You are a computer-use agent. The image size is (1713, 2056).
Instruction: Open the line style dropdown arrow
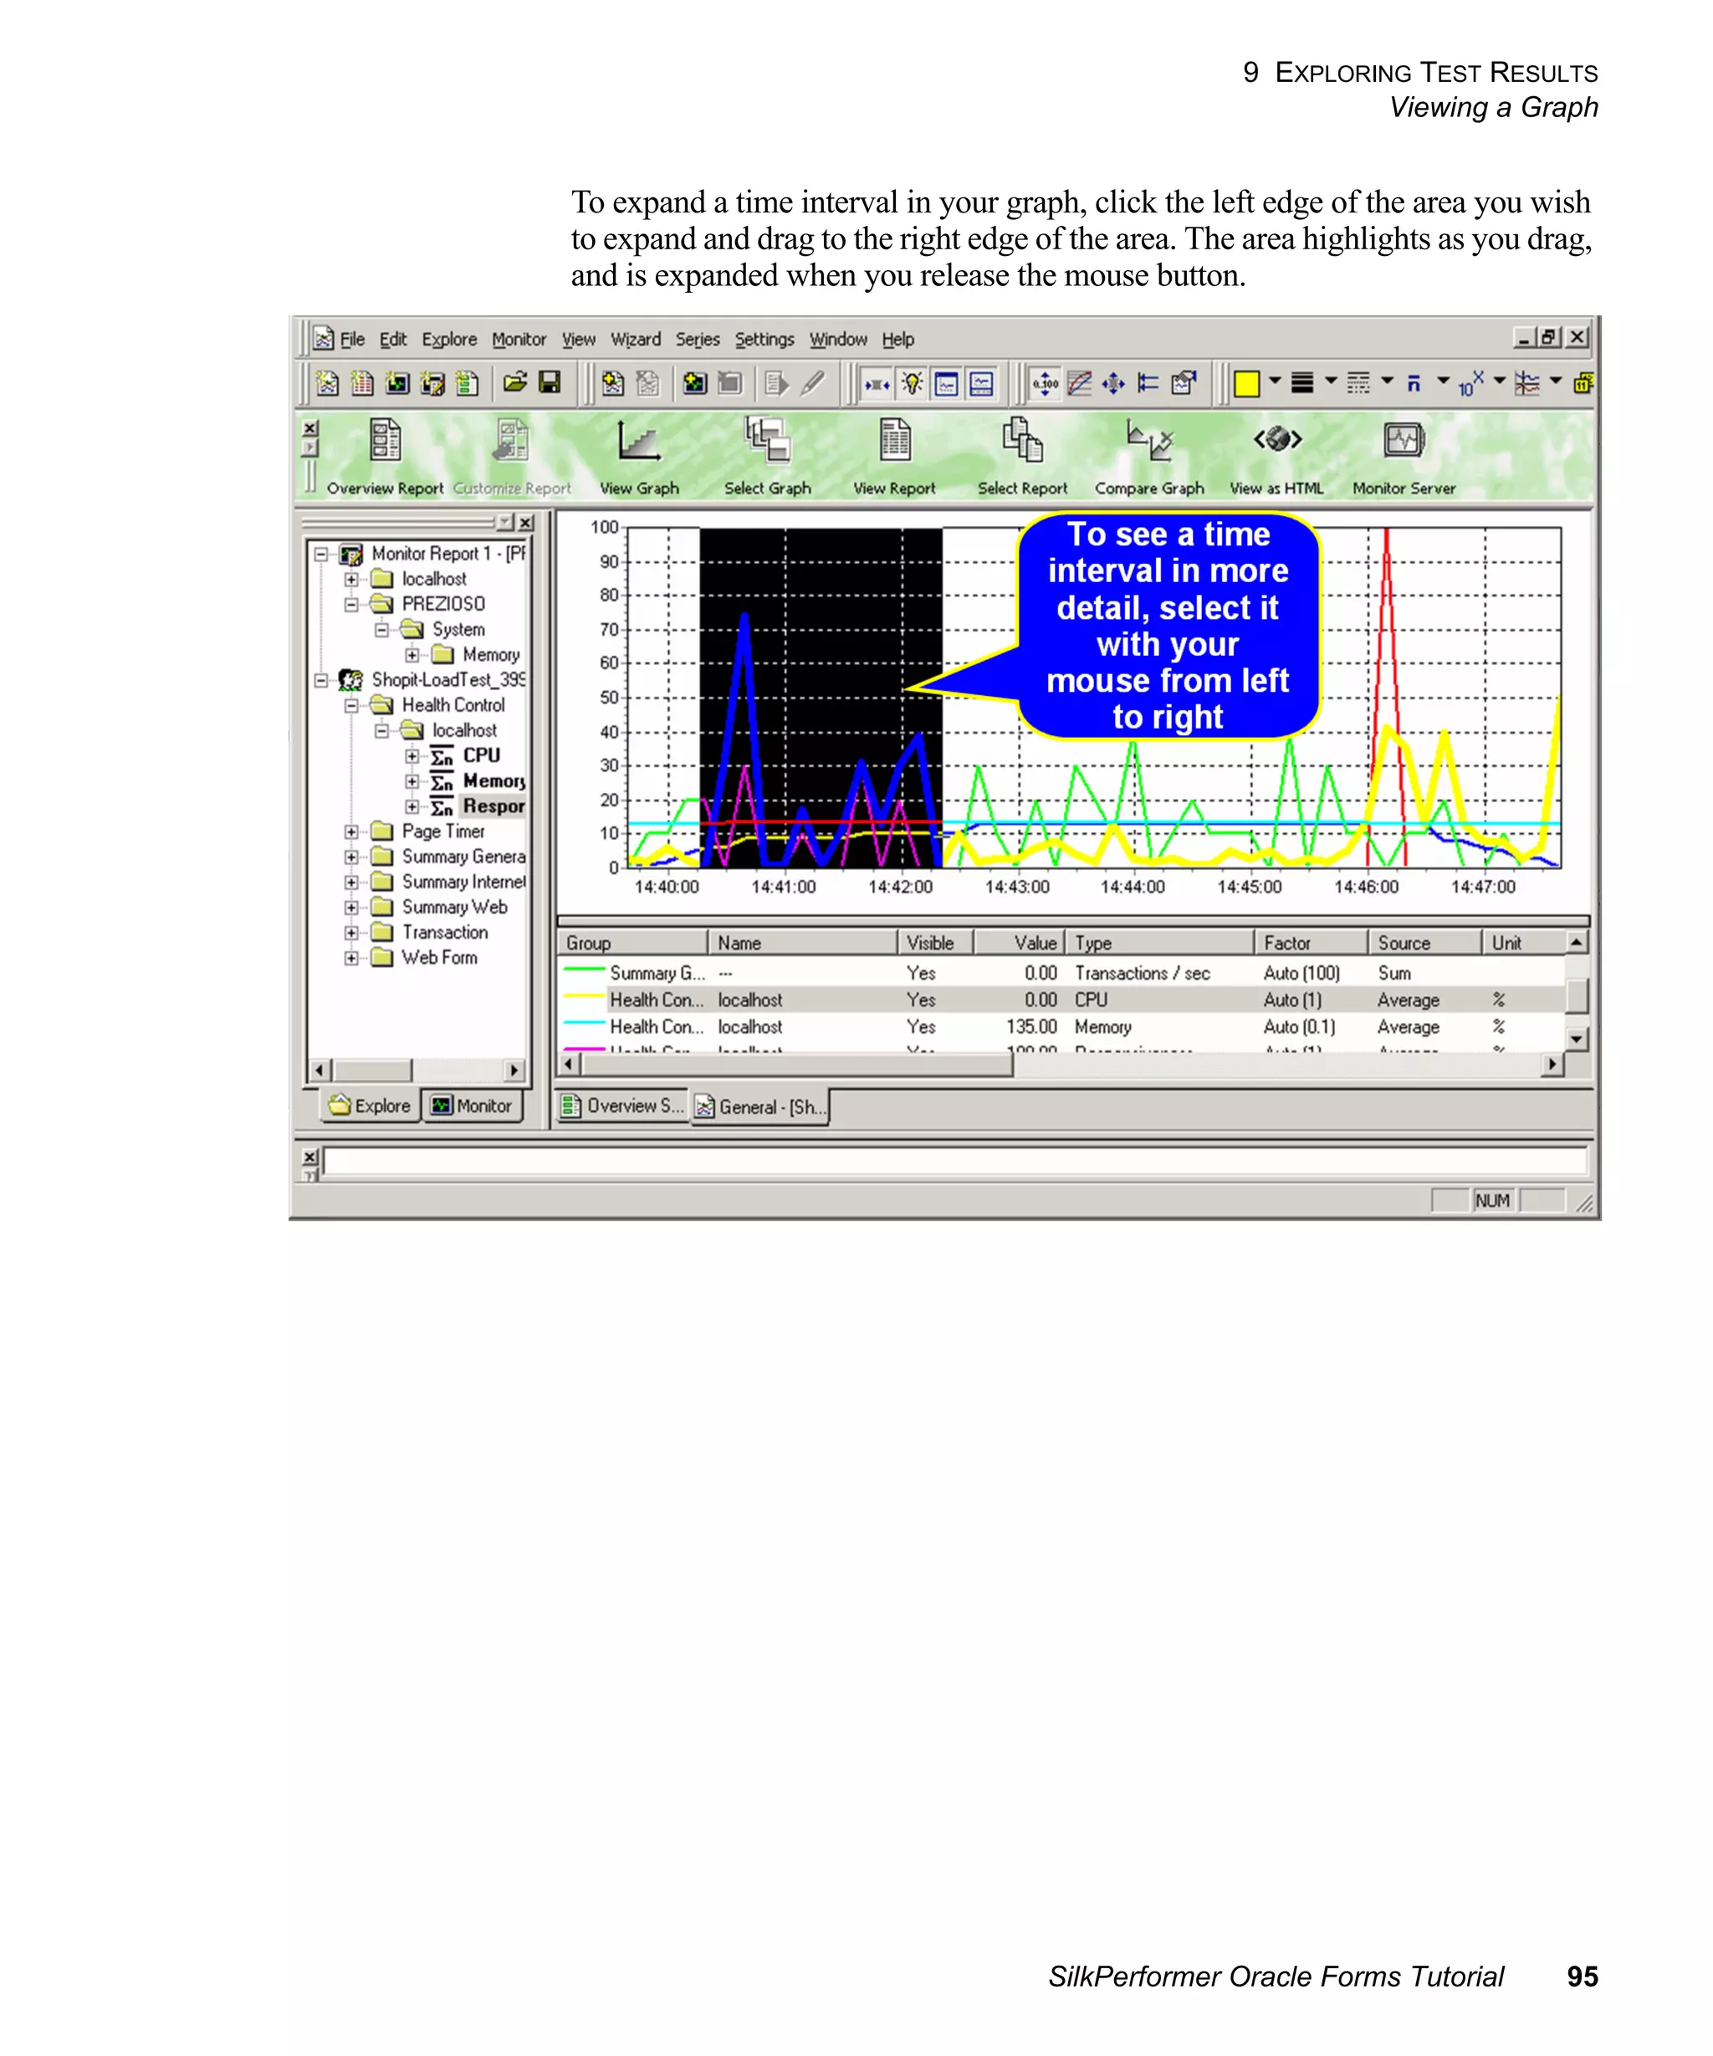(x=1386, y=381)
